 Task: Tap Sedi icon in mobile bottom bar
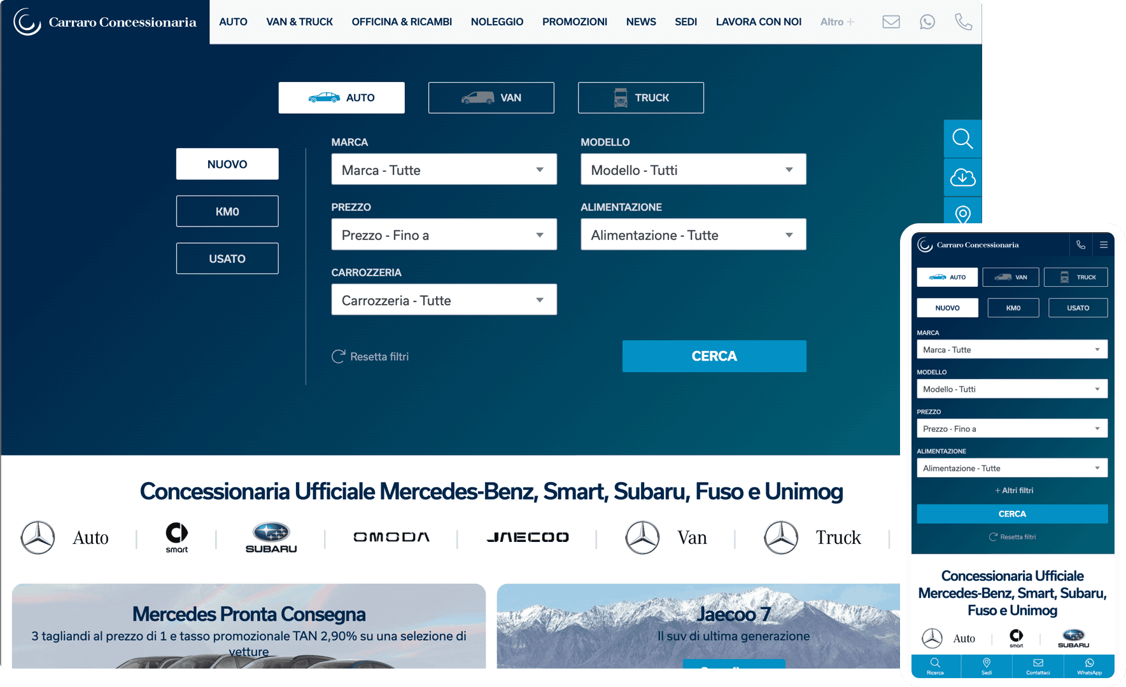(x=987, y=666)
